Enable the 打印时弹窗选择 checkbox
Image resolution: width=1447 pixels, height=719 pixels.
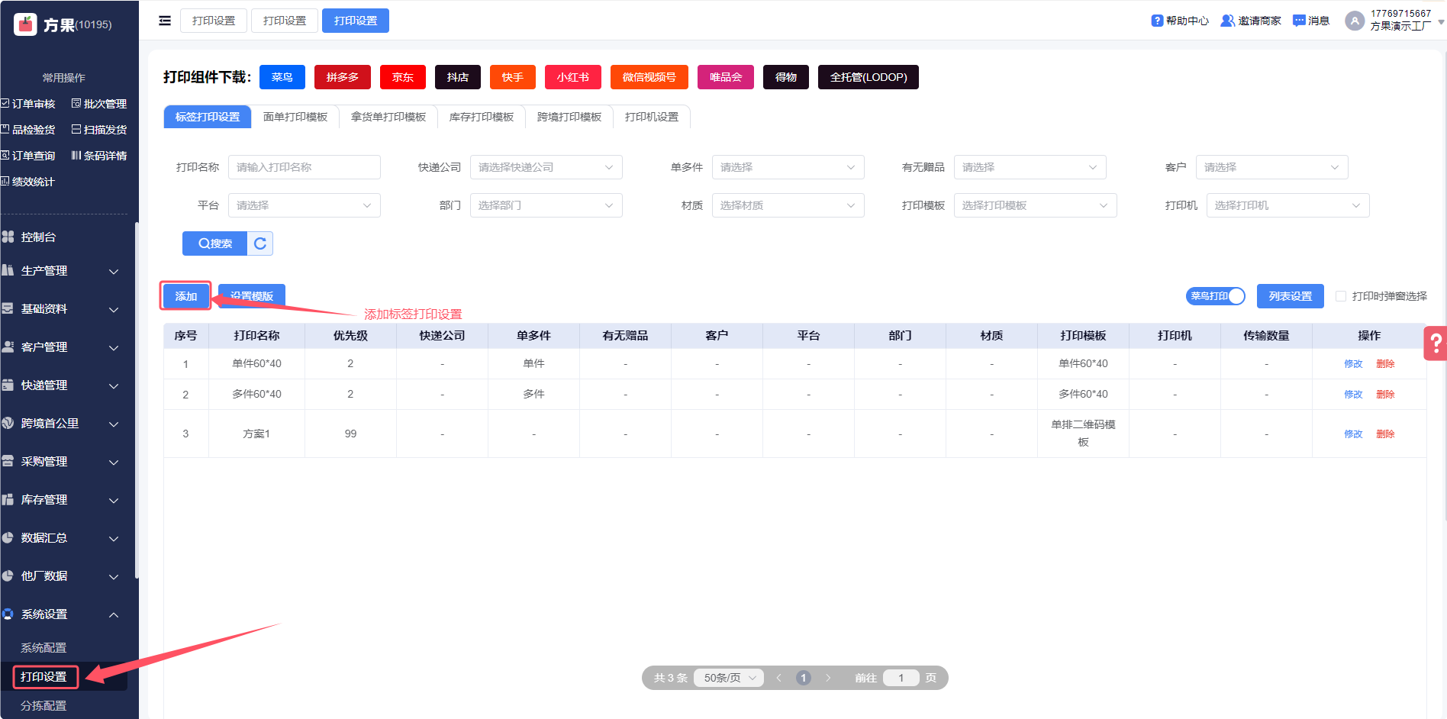[x=1341, y=296]
